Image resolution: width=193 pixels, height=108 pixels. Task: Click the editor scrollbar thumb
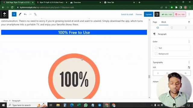click(x=149, y=76)
